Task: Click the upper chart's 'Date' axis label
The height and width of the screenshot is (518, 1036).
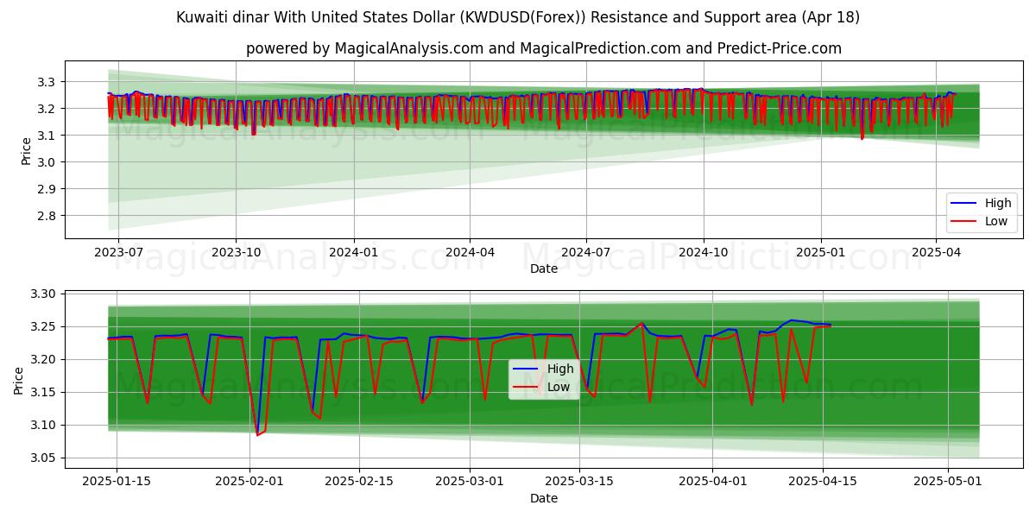Action: (544, 268)
